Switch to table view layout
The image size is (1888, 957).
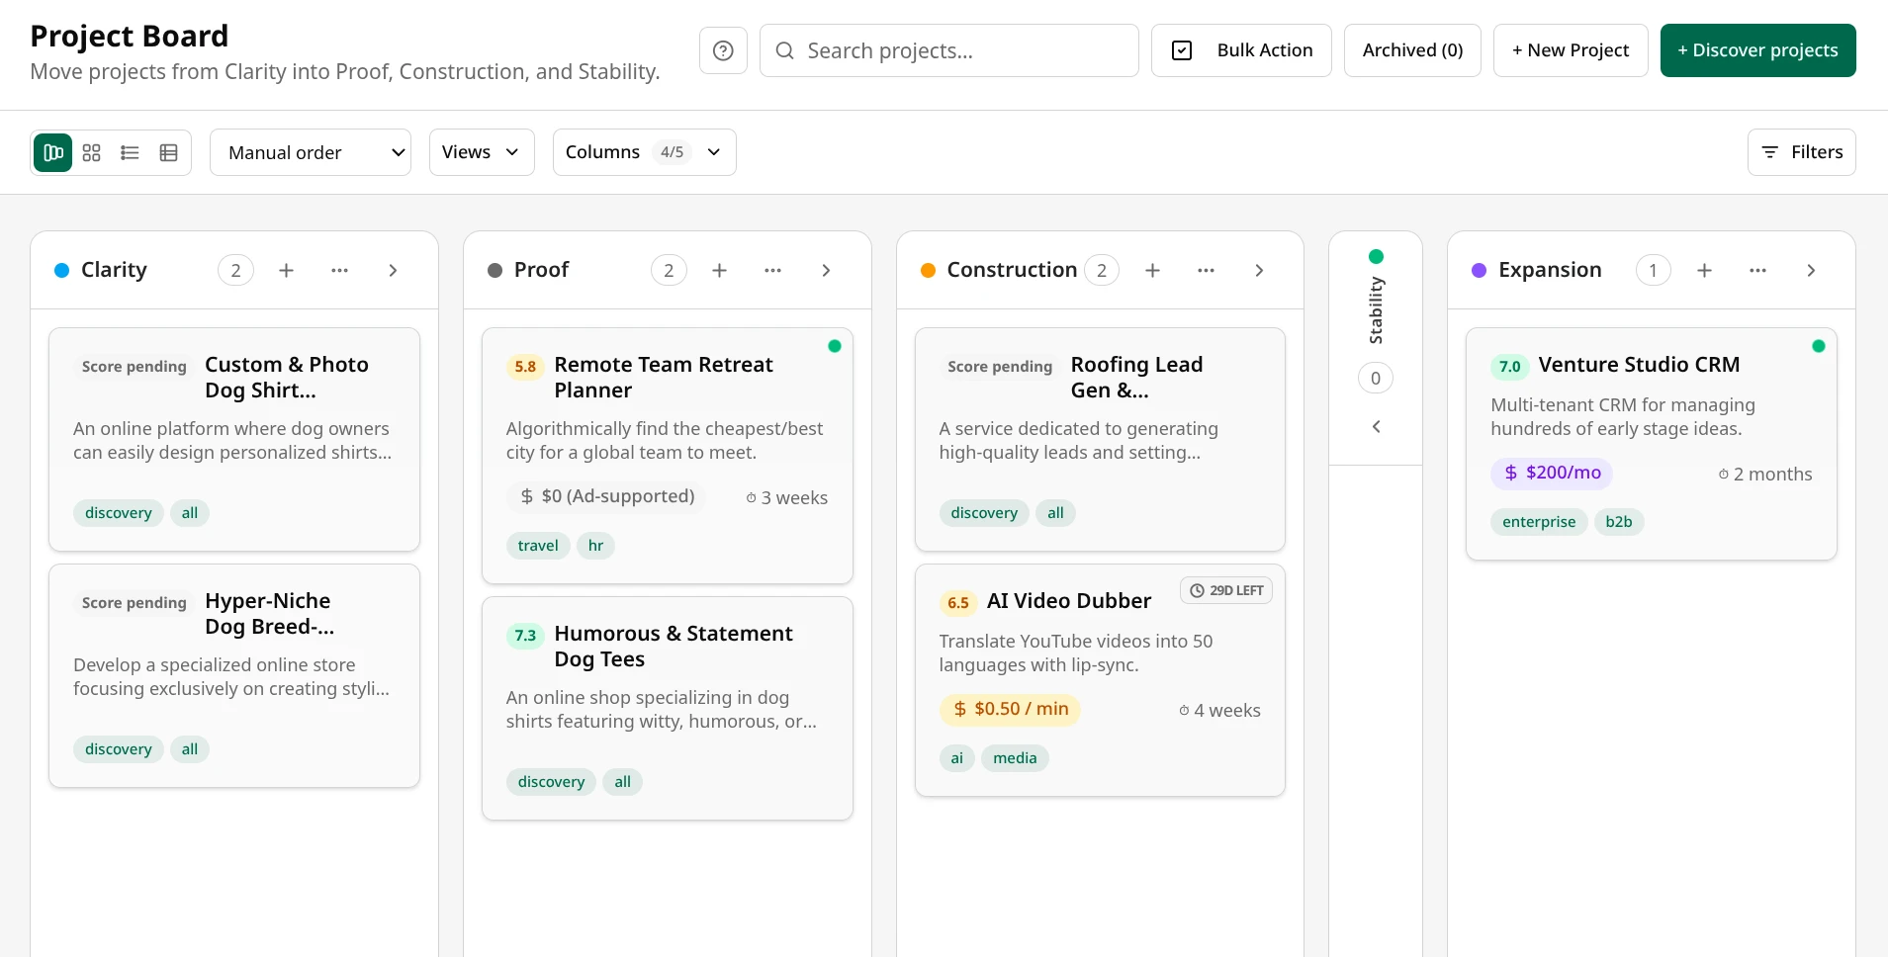[x=167, y=152]
